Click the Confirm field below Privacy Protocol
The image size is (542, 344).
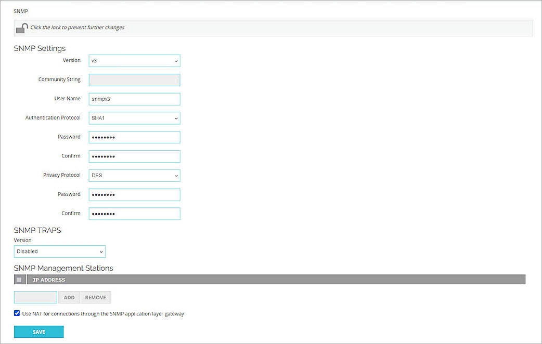coord(134,213)
